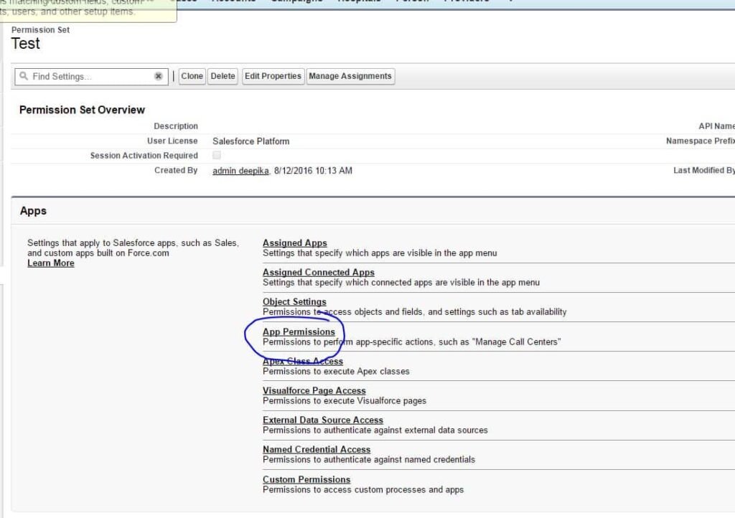
Task: Click the plus tab to view all tabs
Action: click(x=511, y=1)
